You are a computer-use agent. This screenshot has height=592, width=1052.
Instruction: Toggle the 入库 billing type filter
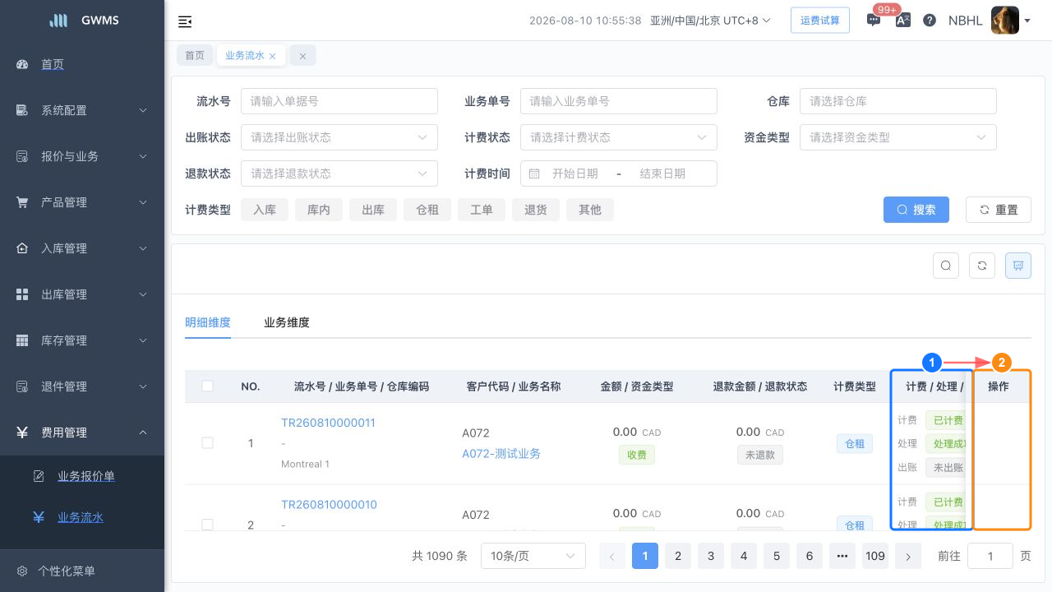(265, 210)
